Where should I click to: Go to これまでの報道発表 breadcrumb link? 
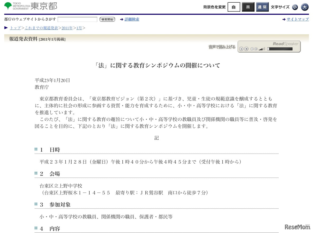41,28
